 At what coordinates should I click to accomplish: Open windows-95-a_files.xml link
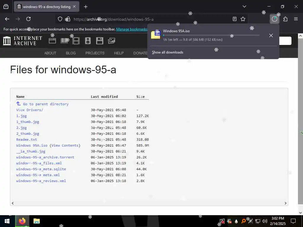click(39, 163)
